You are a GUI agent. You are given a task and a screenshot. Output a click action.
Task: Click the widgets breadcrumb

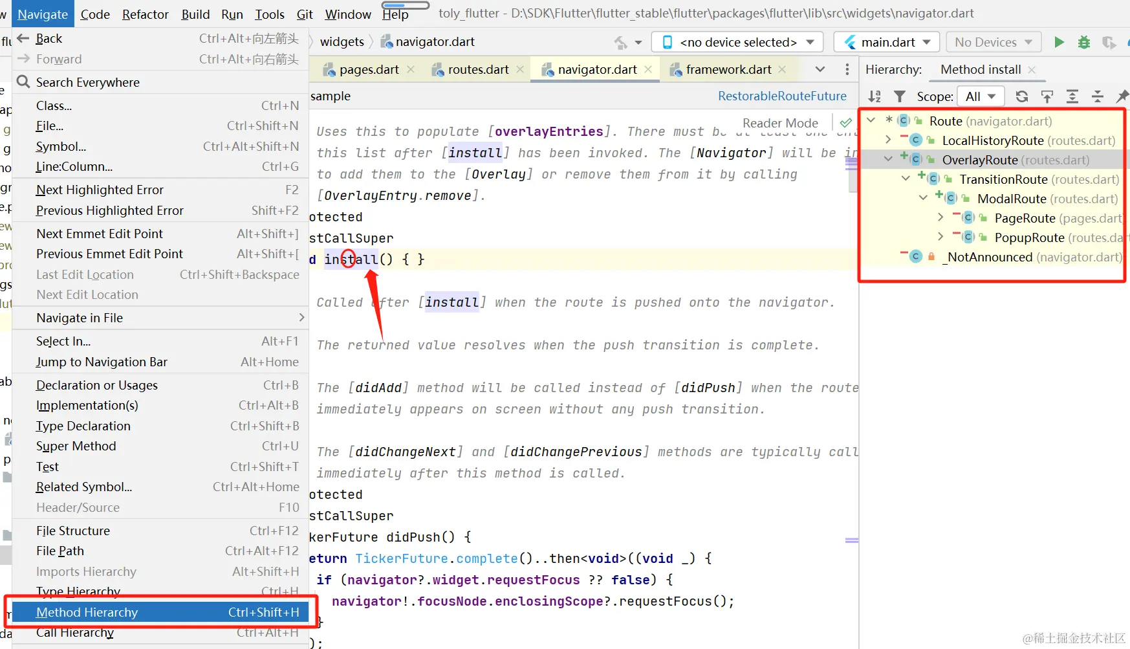click(342, 42)
